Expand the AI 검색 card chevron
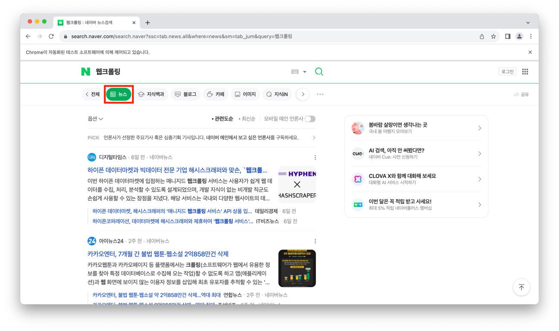 [x=480, y=153]
